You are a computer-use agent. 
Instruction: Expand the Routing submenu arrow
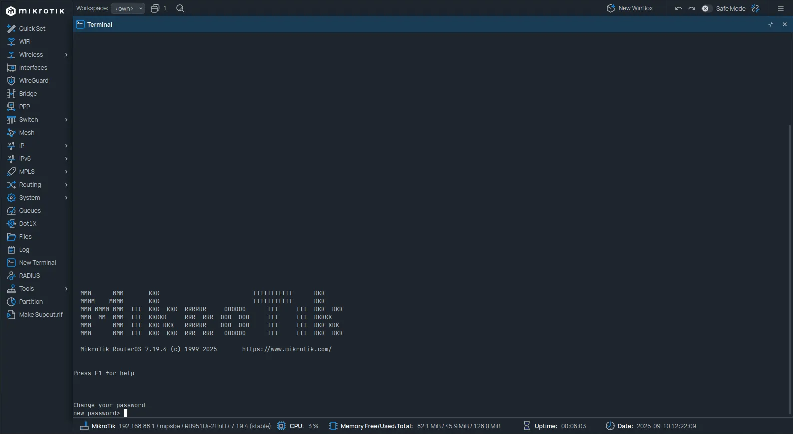click(x=66, y=185)
